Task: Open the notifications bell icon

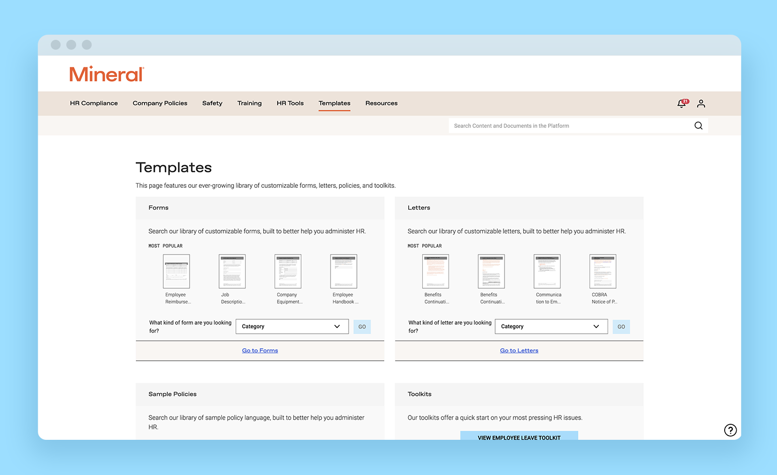Action: pyautogui.click(x=682, y=103)
